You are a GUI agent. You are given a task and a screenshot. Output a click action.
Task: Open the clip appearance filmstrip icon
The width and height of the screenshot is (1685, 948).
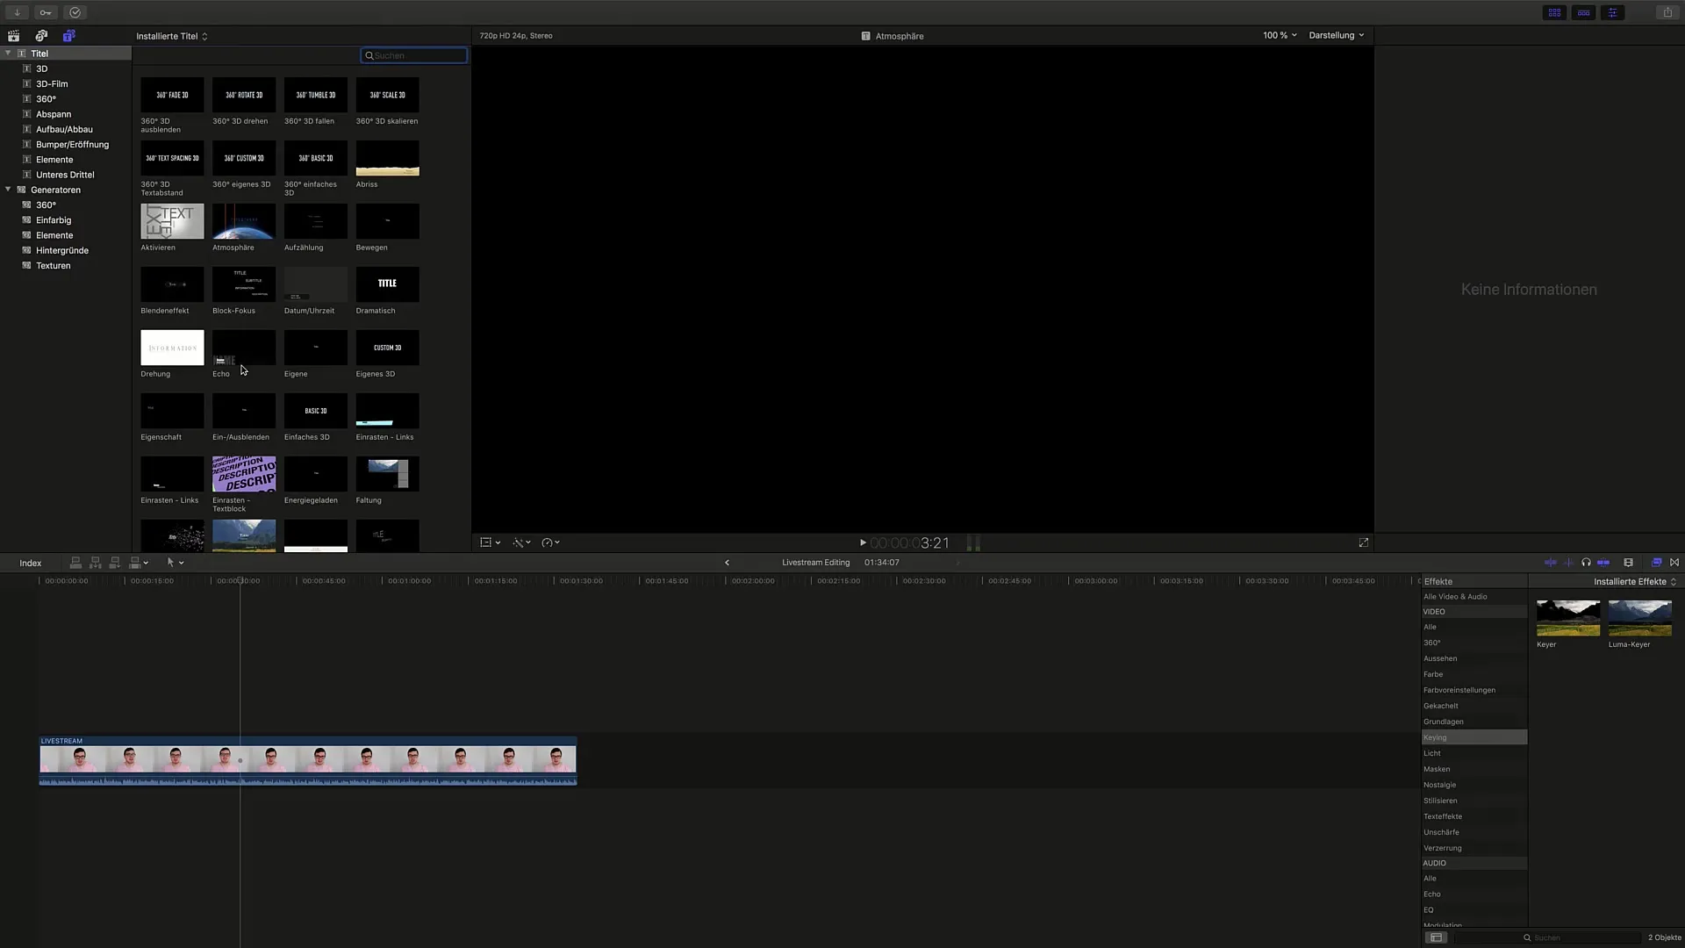[x=1628, y=563]
